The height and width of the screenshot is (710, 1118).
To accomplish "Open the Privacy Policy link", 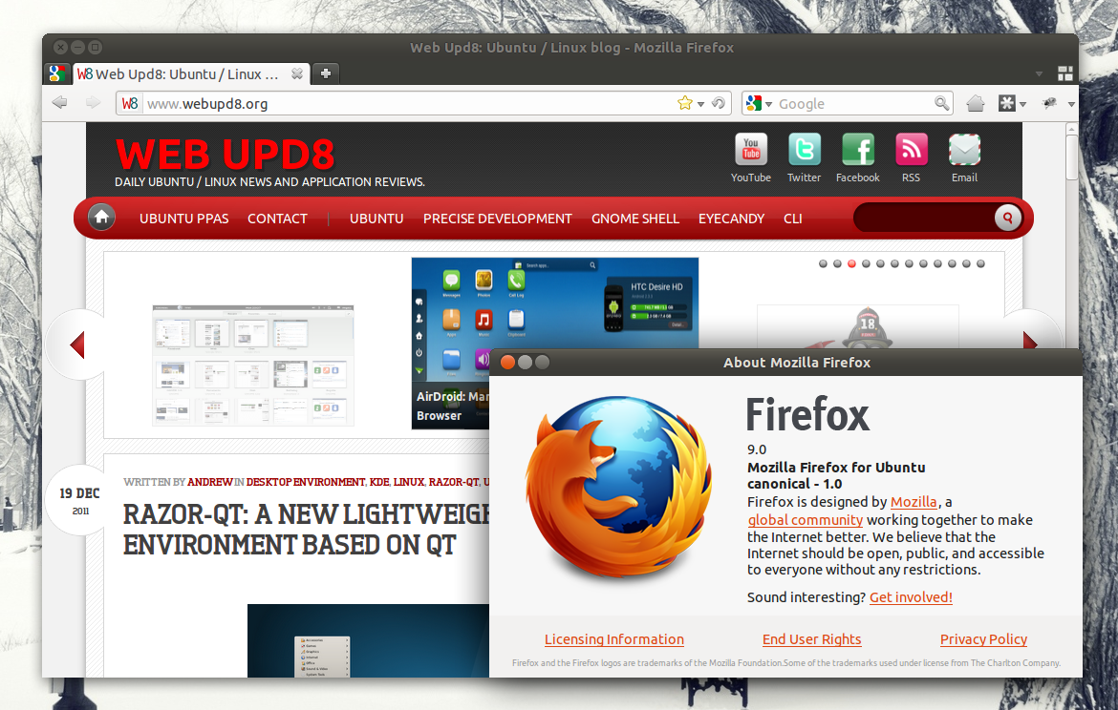I will pyautogui.click(x=983, y=639).
